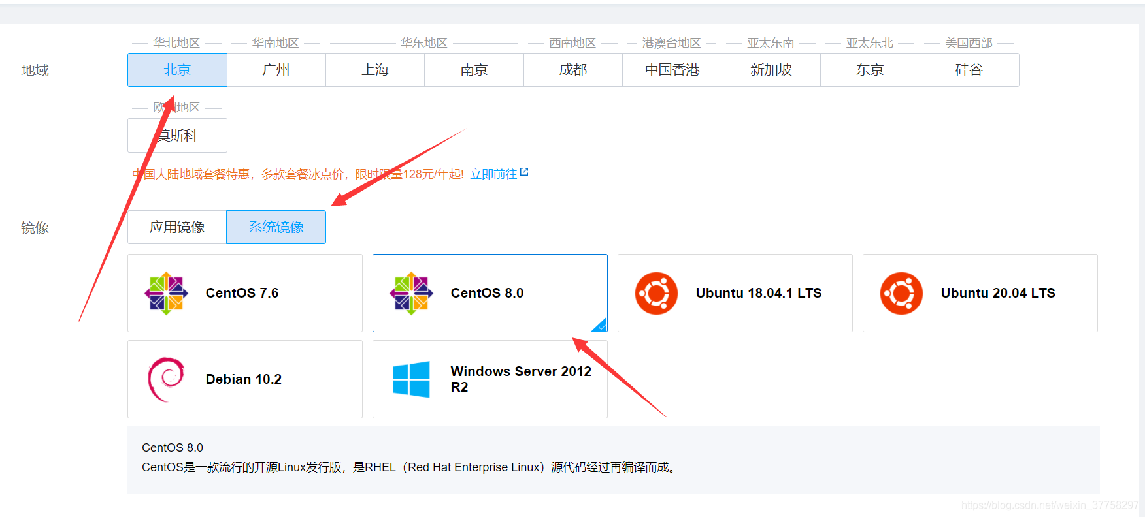The image size is (1145, 517).
Task: Select the 东京 region
Action: click(x=870, y=70)
